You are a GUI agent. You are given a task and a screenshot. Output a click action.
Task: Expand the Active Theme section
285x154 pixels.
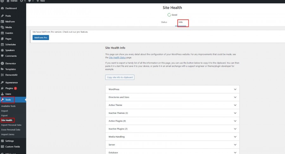tap(172, 105)
